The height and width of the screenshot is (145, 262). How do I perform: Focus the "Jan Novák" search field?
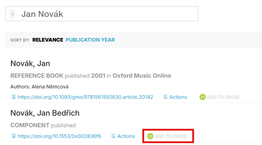click(x=102, y=14)
